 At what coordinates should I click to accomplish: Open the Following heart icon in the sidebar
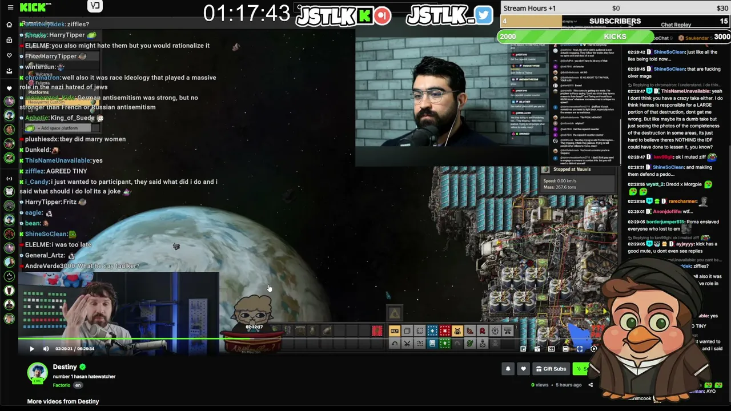click(x=9, y=55)
